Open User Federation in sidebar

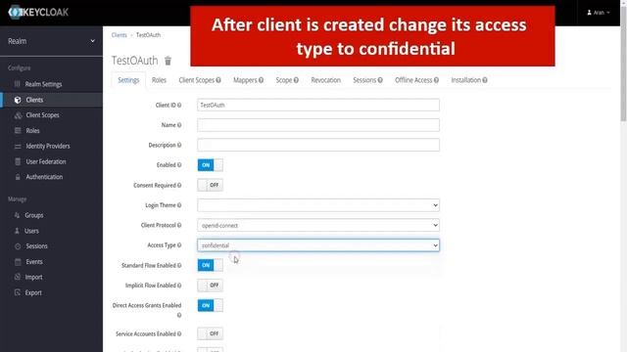click(x=46, y=161)
